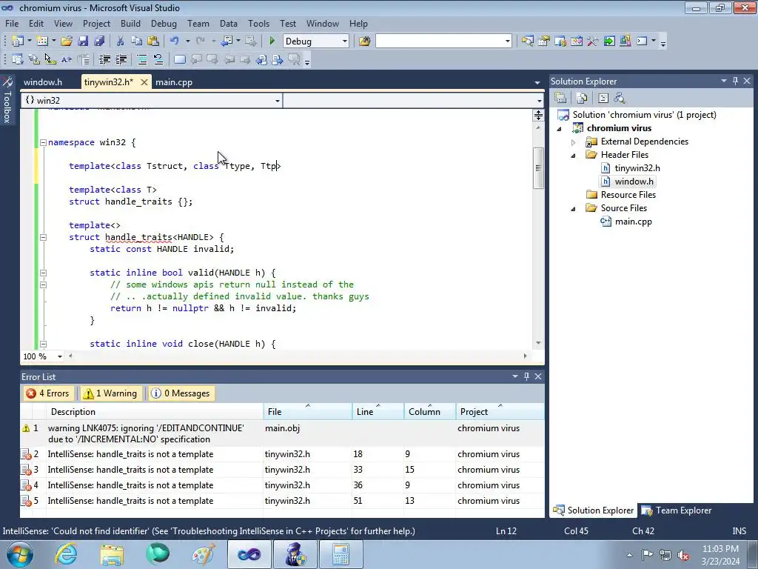Toggle the 0 Messages filter button
The image size is (758, 569).
coord(182,393)
